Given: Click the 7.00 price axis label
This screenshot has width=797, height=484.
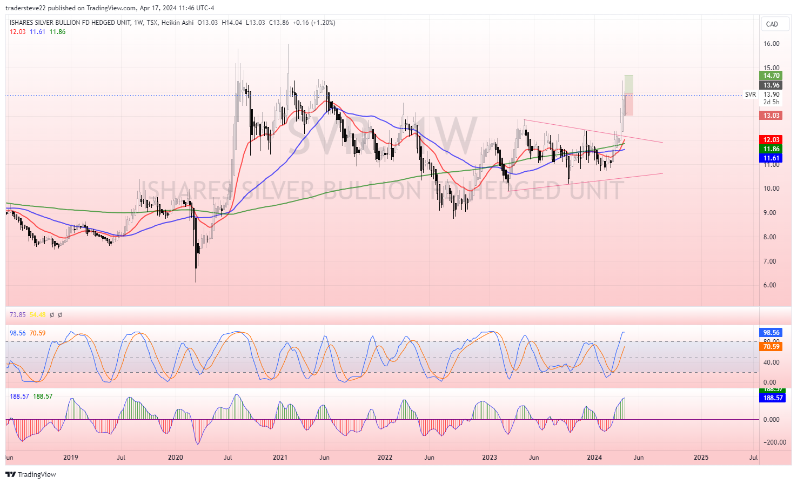Looking at the screenshot, I should [771, 261].
